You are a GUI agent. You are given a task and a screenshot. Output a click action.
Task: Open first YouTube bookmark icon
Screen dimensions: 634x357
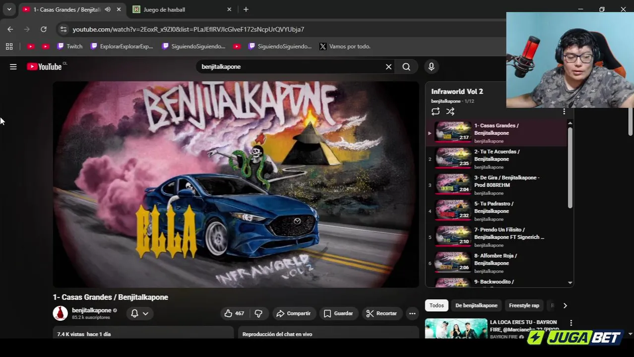[x=31, y=46]
